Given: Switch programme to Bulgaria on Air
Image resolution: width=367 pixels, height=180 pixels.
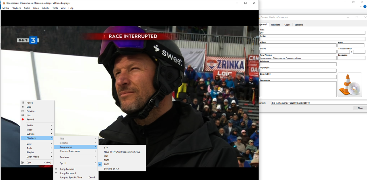Looking at the screenshot, I should pyautogui.click(x=122, y=169).
